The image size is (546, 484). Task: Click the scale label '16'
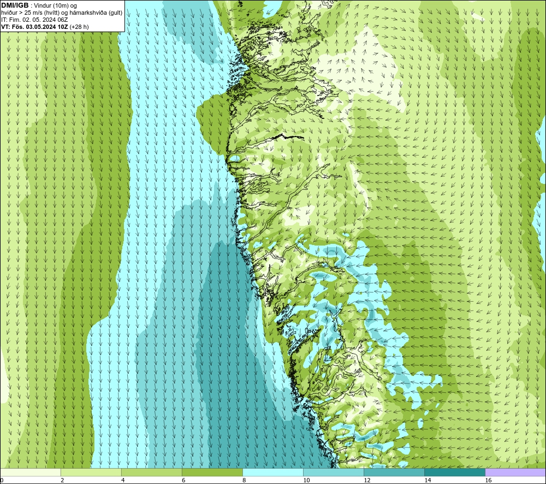488,481
